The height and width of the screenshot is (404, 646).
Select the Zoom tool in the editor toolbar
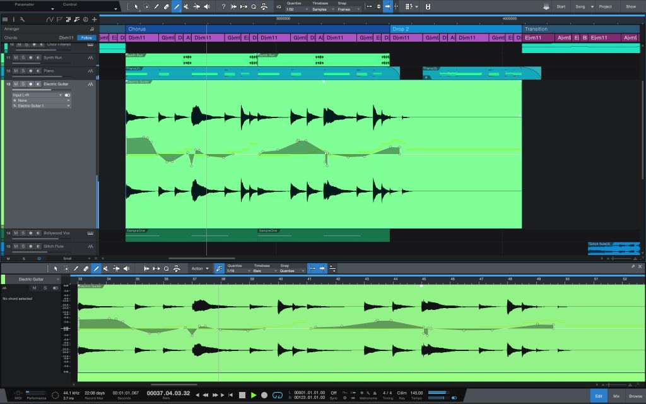[167, 268]
